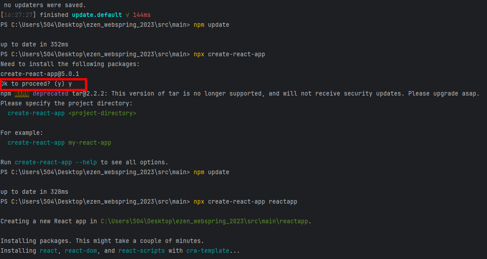Click the yellow 'WARN' label

pos(22,93)
